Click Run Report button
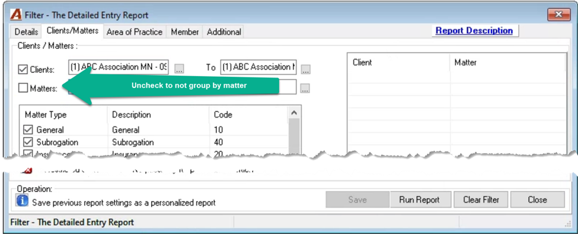Image resolution: width=578 pixels, height=234 pixels. coord(420,200)
